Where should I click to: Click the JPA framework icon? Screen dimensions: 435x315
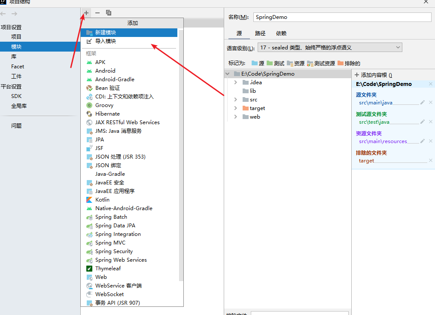click(x=89, y=140)
